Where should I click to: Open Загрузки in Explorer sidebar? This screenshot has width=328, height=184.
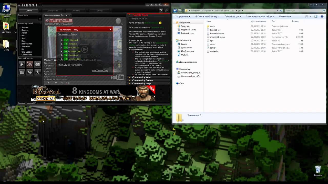tap(185, 26)
